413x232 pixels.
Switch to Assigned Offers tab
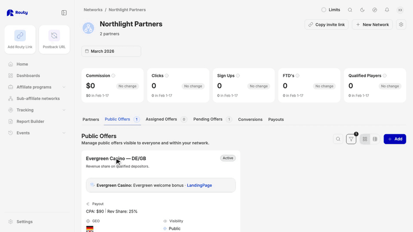tap(166, 119)
